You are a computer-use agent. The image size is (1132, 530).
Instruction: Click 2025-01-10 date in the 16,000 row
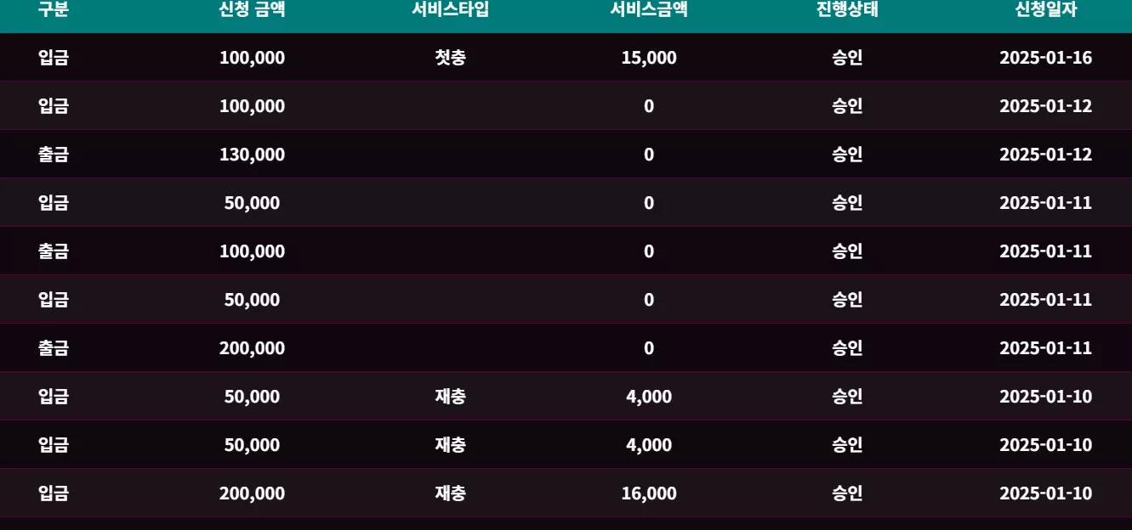click(1045, 493)
